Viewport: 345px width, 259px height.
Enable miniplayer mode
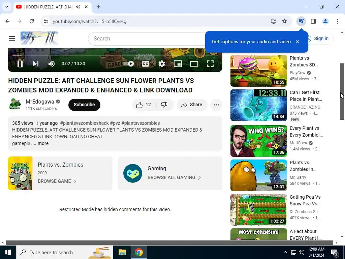point(178,64)
